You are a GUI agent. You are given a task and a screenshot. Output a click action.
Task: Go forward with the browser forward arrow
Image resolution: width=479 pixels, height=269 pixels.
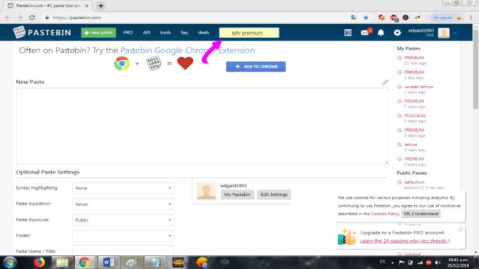[x=20, y=18]
